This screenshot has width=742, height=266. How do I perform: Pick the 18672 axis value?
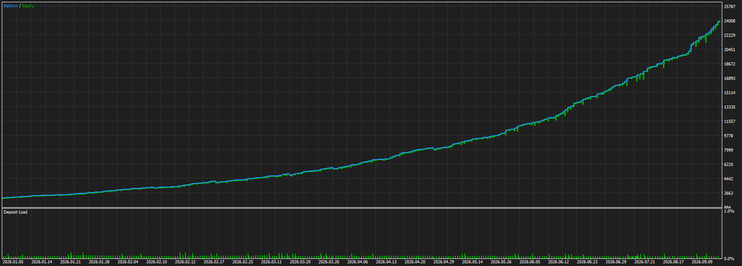pos(729,64)
